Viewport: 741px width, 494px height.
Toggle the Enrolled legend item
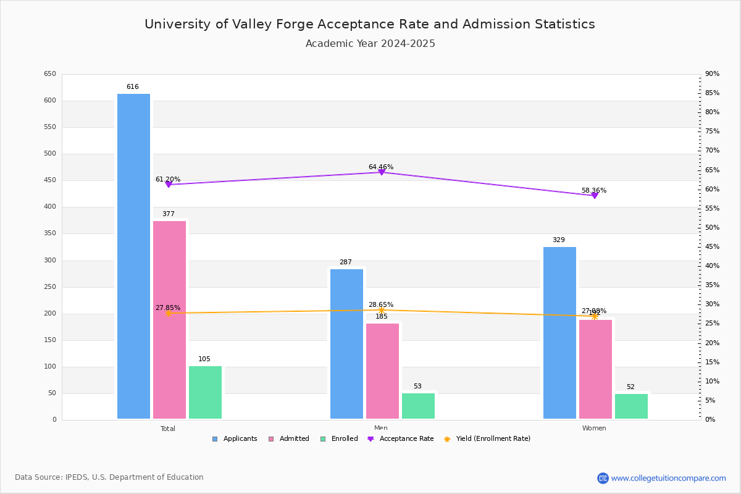[339, 439]
